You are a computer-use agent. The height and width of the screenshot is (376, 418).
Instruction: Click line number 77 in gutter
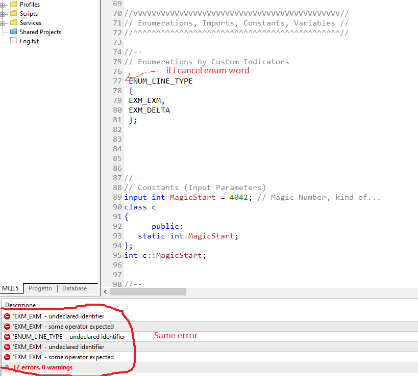(x=117, y=81)
